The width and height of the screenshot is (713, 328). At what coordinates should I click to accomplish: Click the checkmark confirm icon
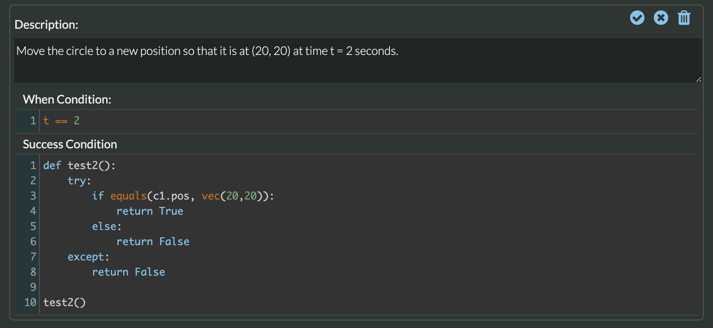click(x=637, y=18)
